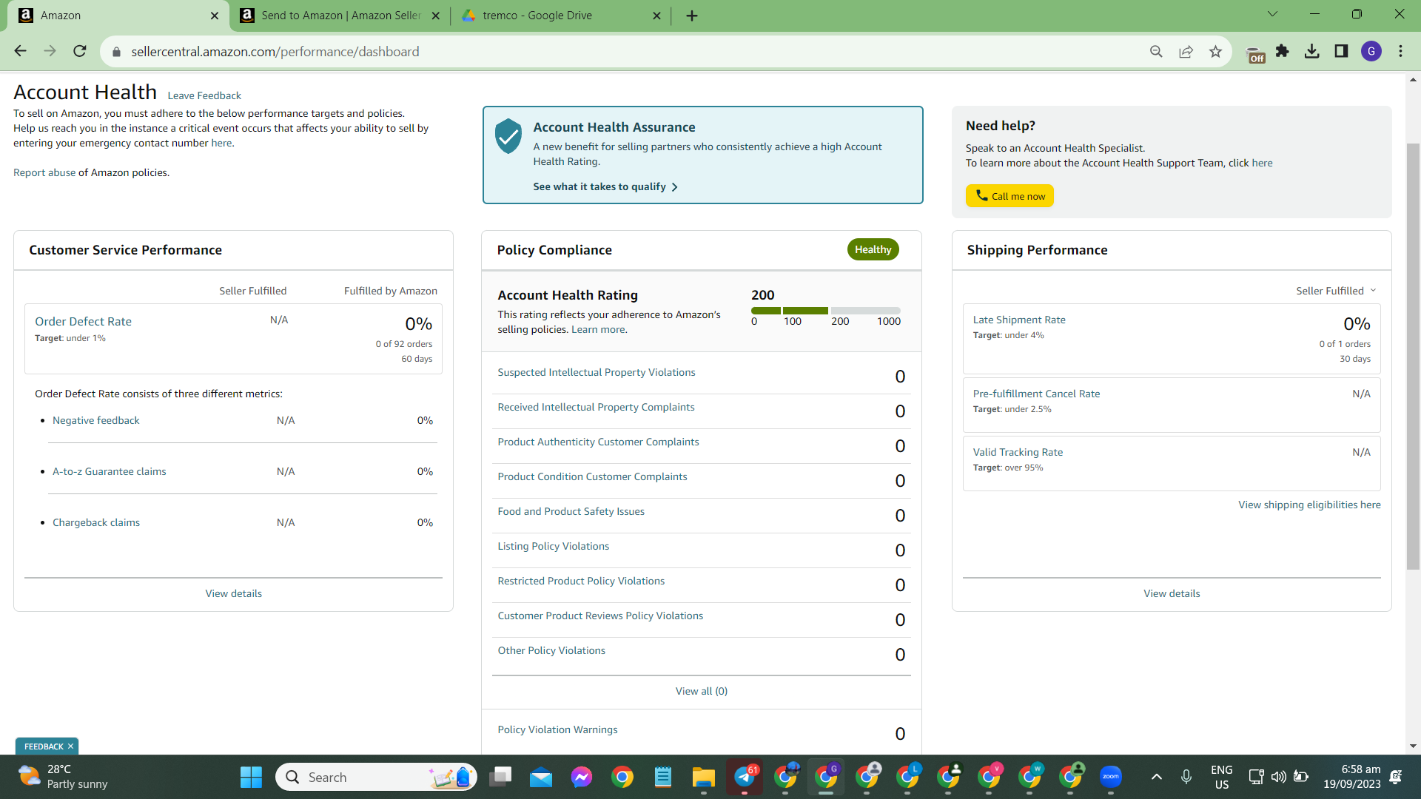Open Chrome downloads
The height and width of the screenshot is (799, 1421).
click(1312, 51)
